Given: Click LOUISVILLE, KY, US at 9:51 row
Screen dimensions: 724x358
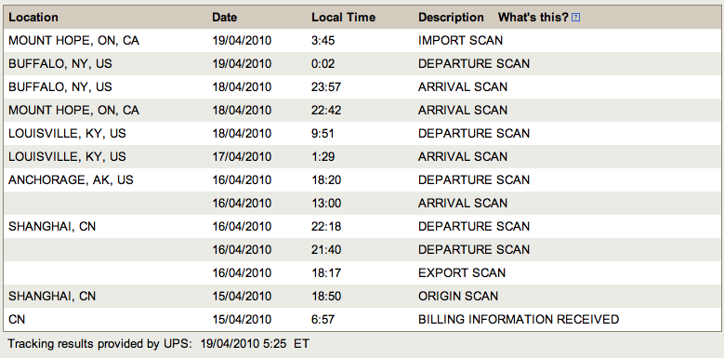Looking at the screenshot, I should [x=362, y=134].
